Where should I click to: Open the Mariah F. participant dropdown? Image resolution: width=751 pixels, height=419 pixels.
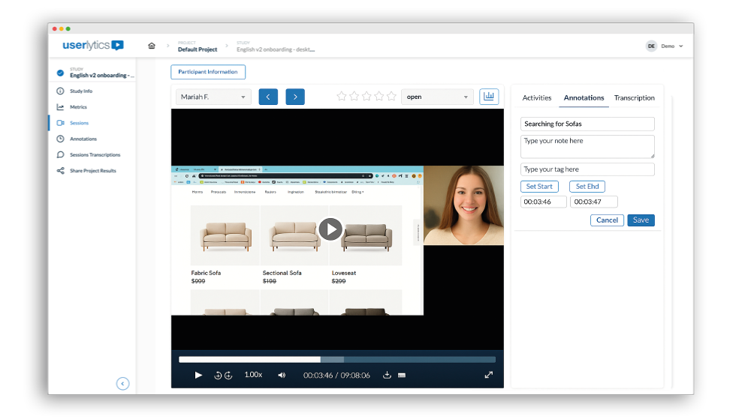click(213, 97)
